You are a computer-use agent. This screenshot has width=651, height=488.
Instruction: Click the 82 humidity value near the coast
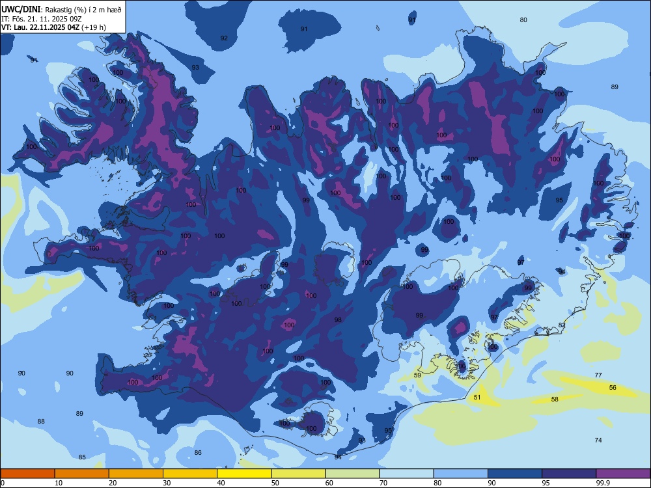(562, 325)
